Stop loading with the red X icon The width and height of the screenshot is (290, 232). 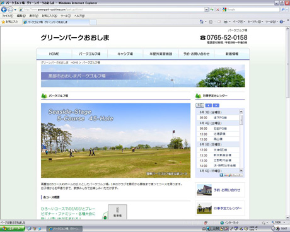coord(217,9)
